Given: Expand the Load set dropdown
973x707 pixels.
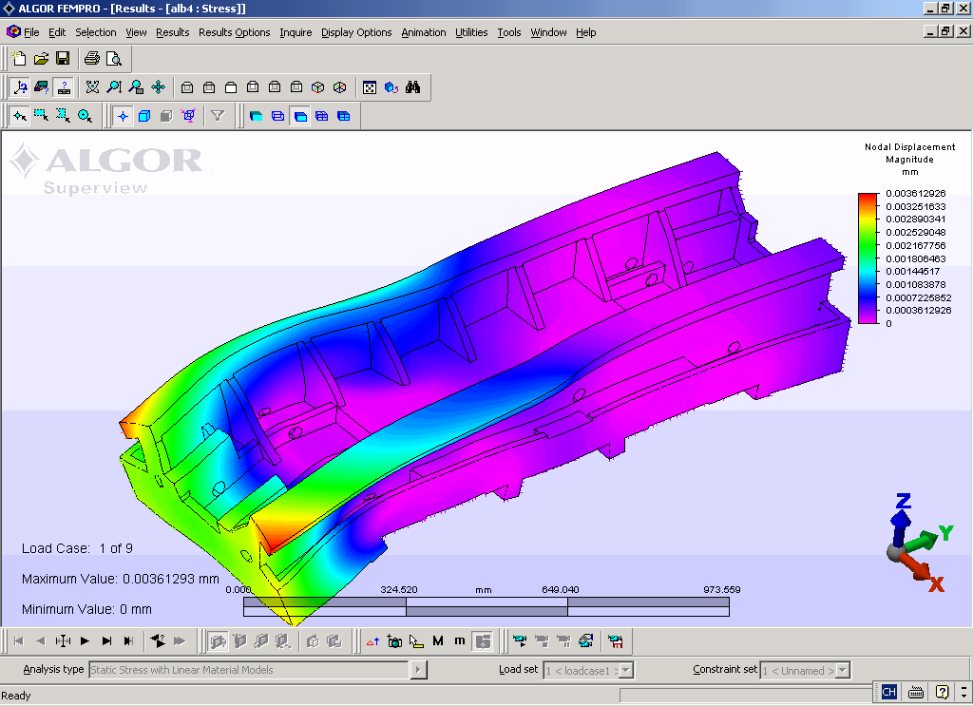Looking at the screenshot, I should point(626,670).
